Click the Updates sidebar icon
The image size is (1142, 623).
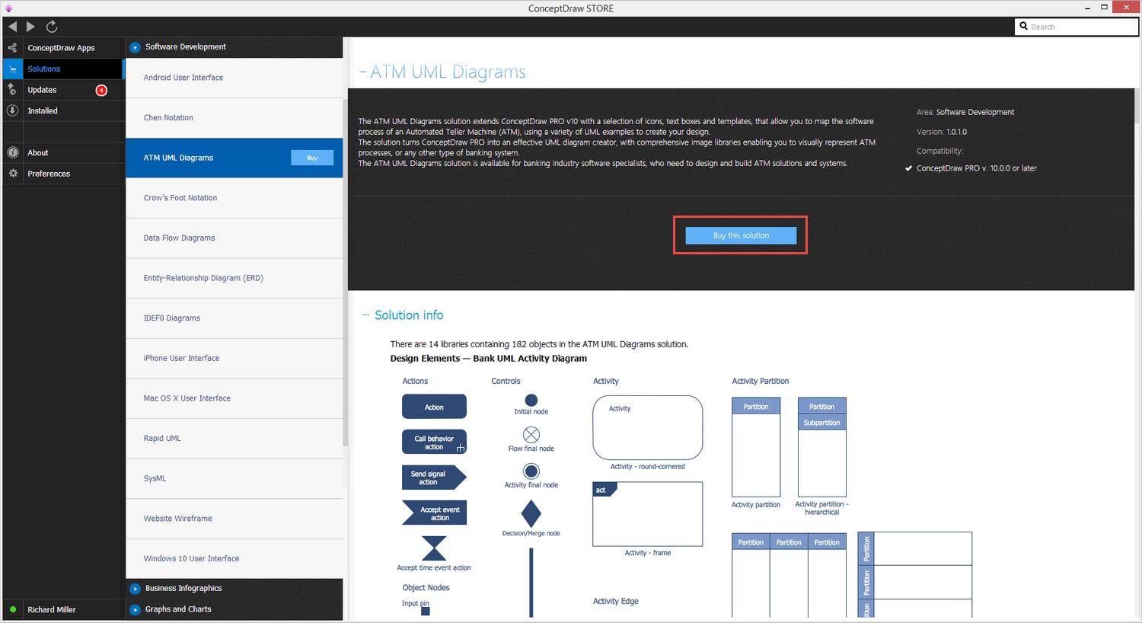point(12,90)
